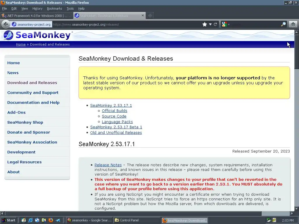The width and height of the screenshot is (299, 224).
Task: Click the first quick launch icon beside Start
Action: pos(24,220)
